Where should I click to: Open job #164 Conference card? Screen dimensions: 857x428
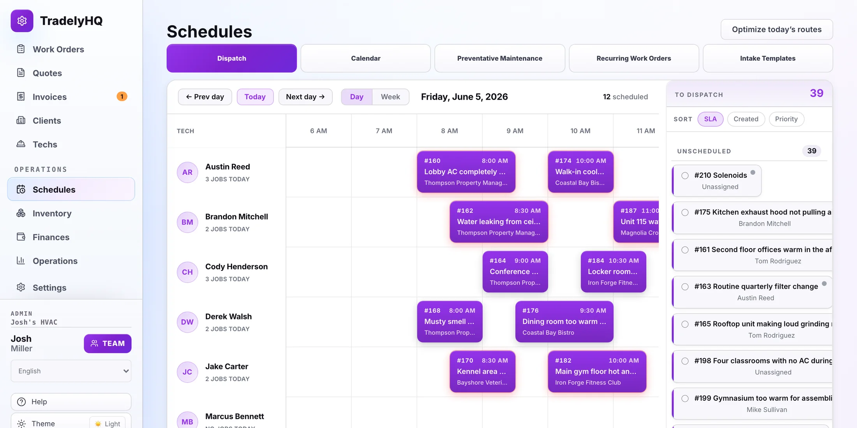pos(515,272)
